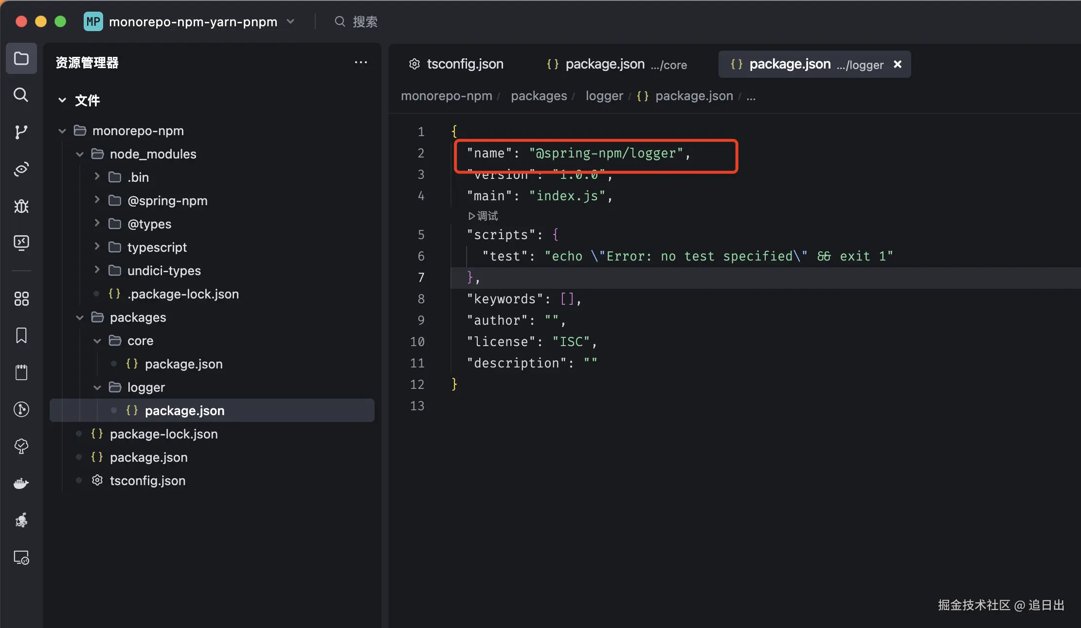Open the Bookmarks icon in sidebar
Screen dimensions: 1081x628
[21, 335]
